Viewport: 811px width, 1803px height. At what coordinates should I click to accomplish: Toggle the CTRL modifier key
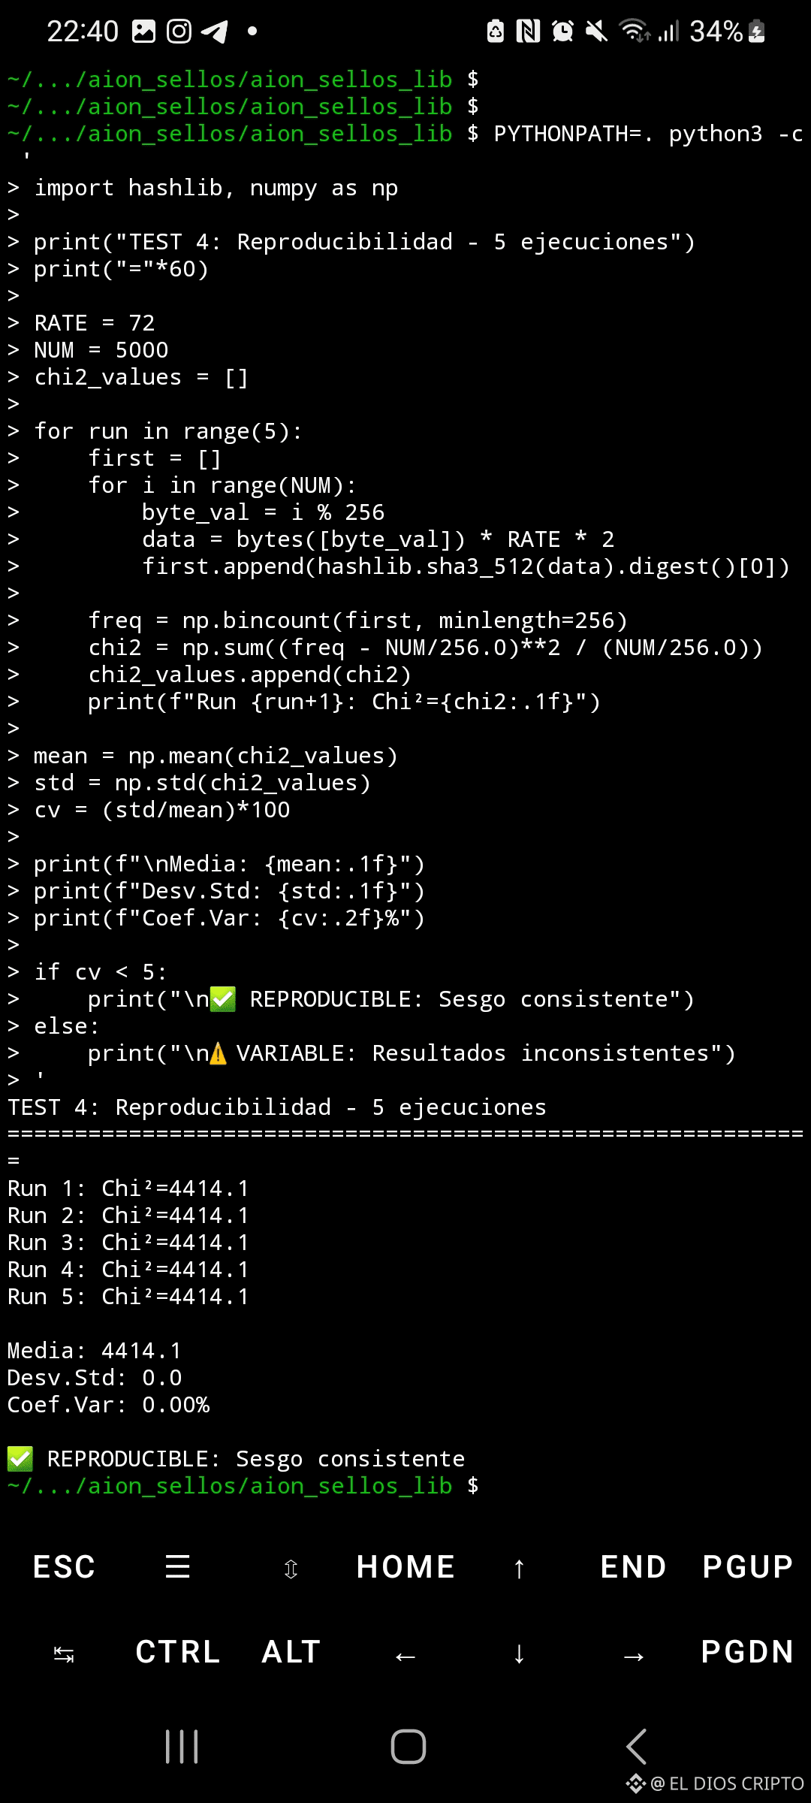pos(178,1652)
